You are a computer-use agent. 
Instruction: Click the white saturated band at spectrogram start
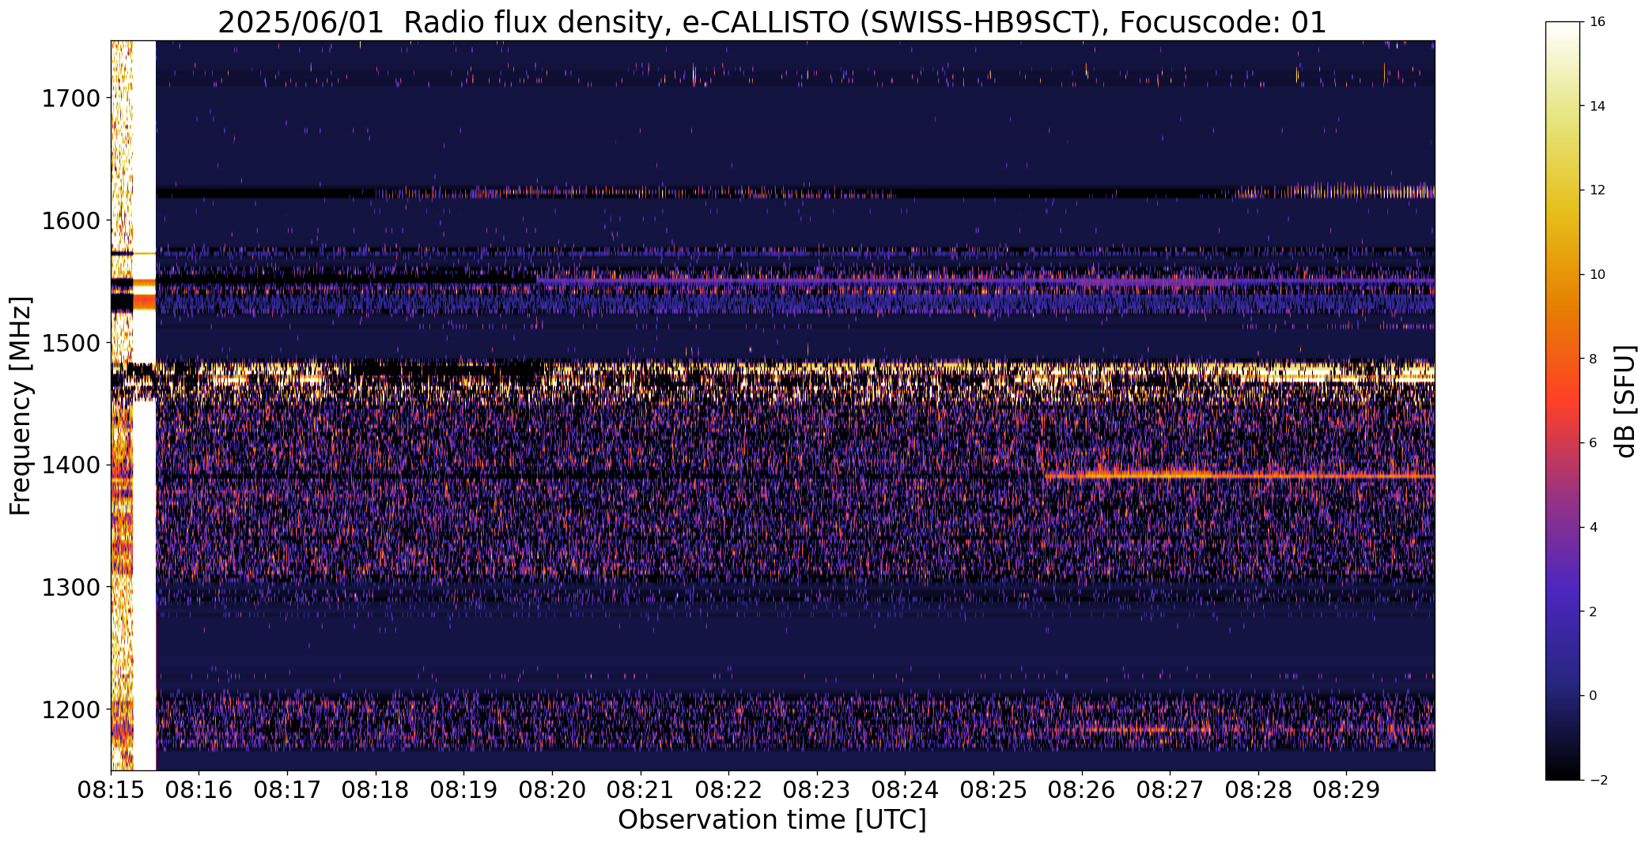point(144,405)
